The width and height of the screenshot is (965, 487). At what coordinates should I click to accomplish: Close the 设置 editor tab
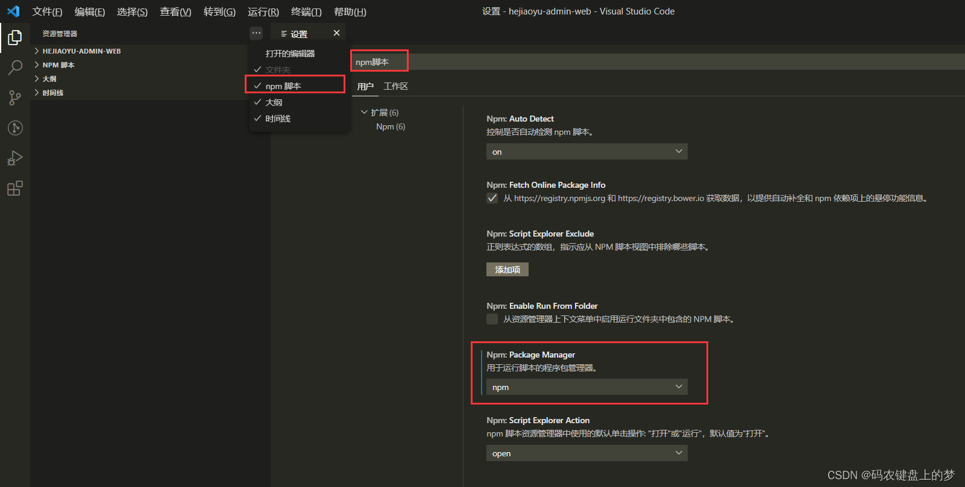[x=336, y=33]
